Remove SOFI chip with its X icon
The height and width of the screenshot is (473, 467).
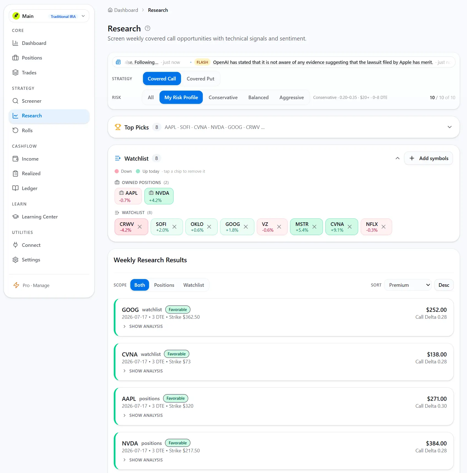174,227
